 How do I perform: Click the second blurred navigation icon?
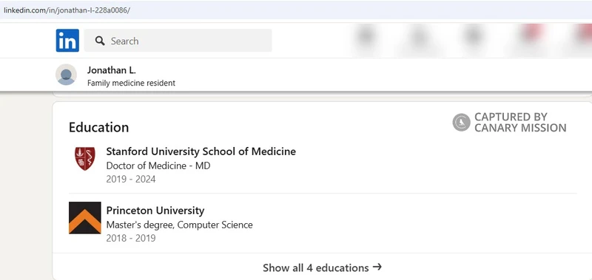(418, 38)
